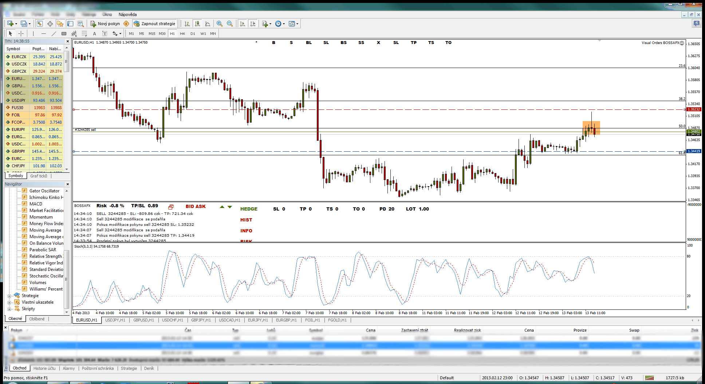The width and height of the screenshot is (705, 384).
Task: Select the text A tool
Action: 94,33
